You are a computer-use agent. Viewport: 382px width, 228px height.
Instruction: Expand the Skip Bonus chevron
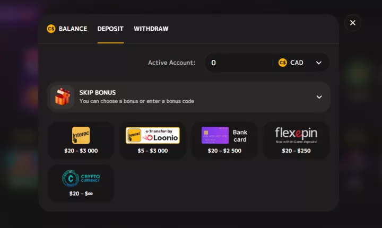319,97
